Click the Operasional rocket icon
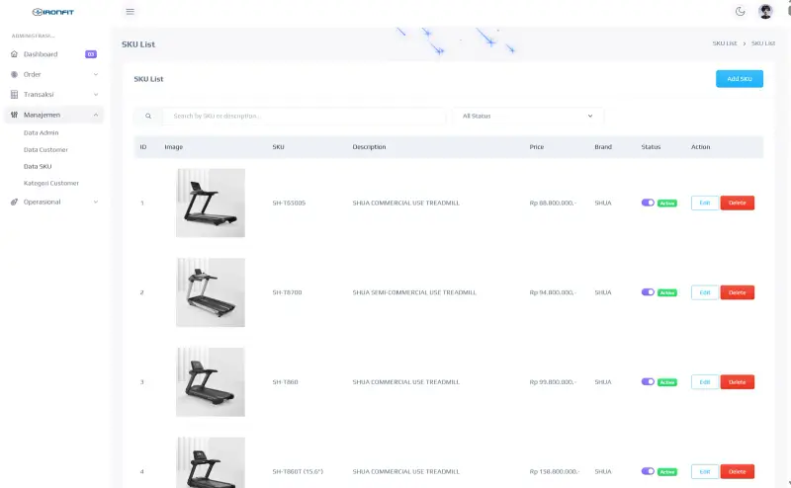Image resolution: width=791 pixels, height=488 pixels. (14, 202)
